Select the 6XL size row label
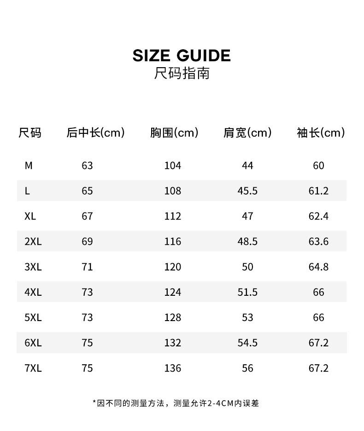This screenshot has width=364, height=431. (x=33, y=343)
